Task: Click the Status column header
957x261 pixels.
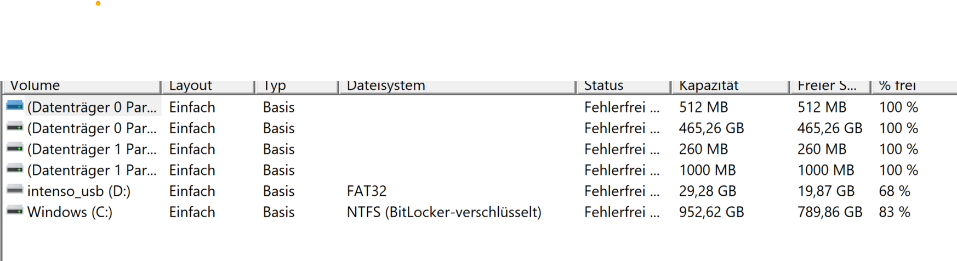Action: [624, 87]
